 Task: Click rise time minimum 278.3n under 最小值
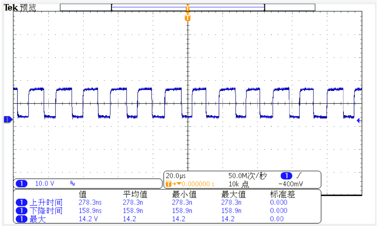(x=182, y=202)
